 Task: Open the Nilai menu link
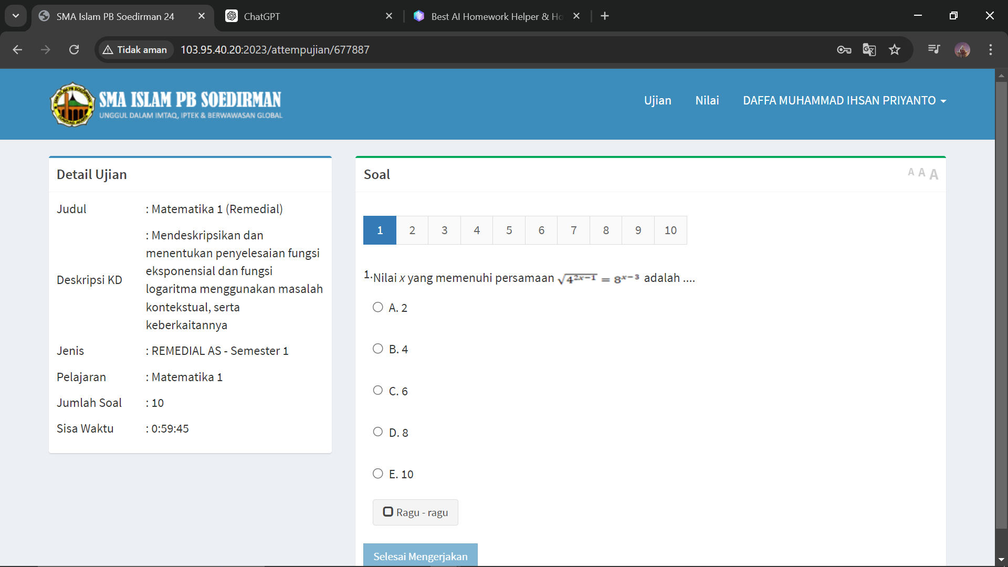[707, 100]
